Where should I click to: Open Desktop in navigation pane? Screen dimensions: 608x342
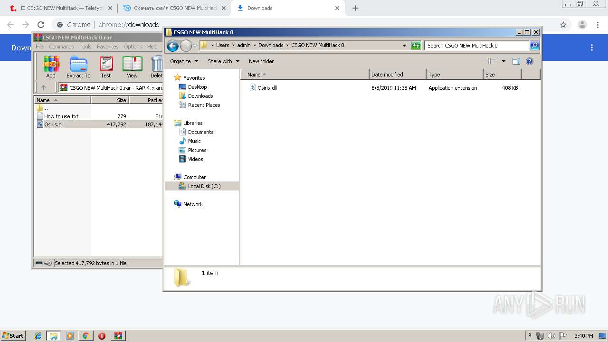(192, 87)
